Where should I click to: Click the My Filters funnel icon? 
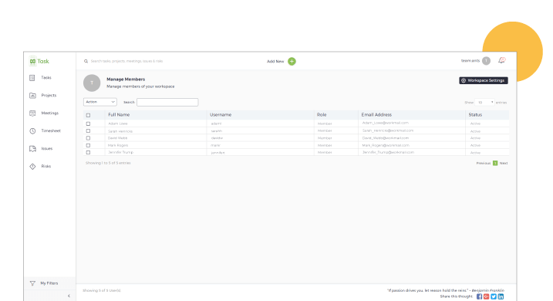coord(32,283)
